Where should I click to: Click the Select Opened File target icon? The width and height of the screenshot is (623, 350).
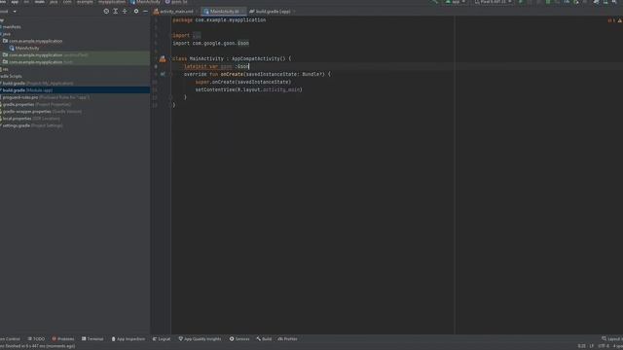click(106, 12)
